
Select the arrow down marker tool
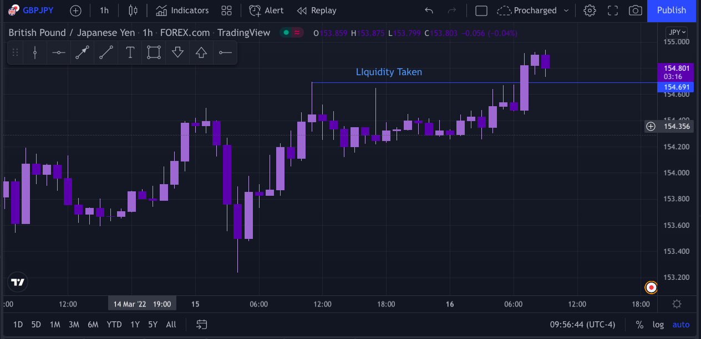click(x=177, y=53)
